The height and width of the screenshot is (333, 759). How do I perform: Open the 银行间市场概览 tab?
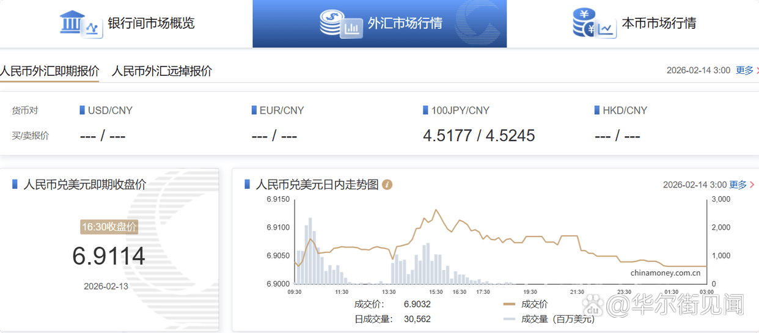[151, 24]
